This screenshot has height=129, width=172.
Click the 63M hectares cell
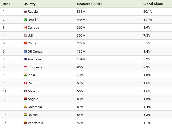tap(80, 99)
